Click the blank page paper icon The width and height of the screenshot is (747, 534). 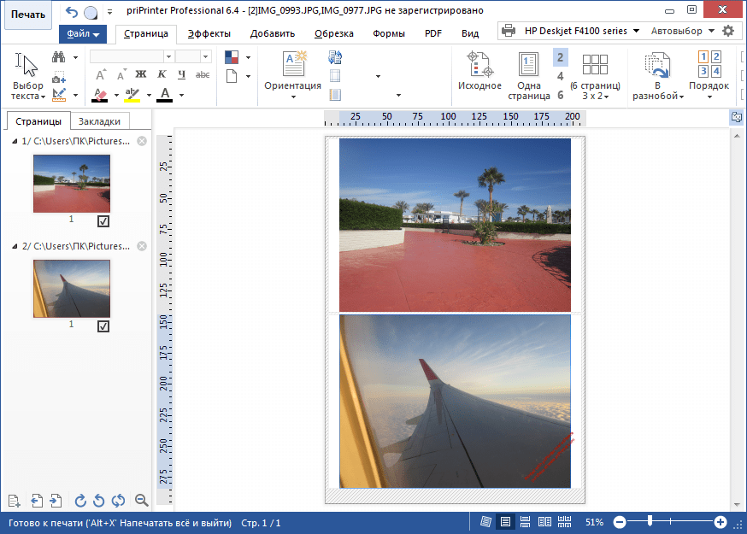tap(232, 76)
